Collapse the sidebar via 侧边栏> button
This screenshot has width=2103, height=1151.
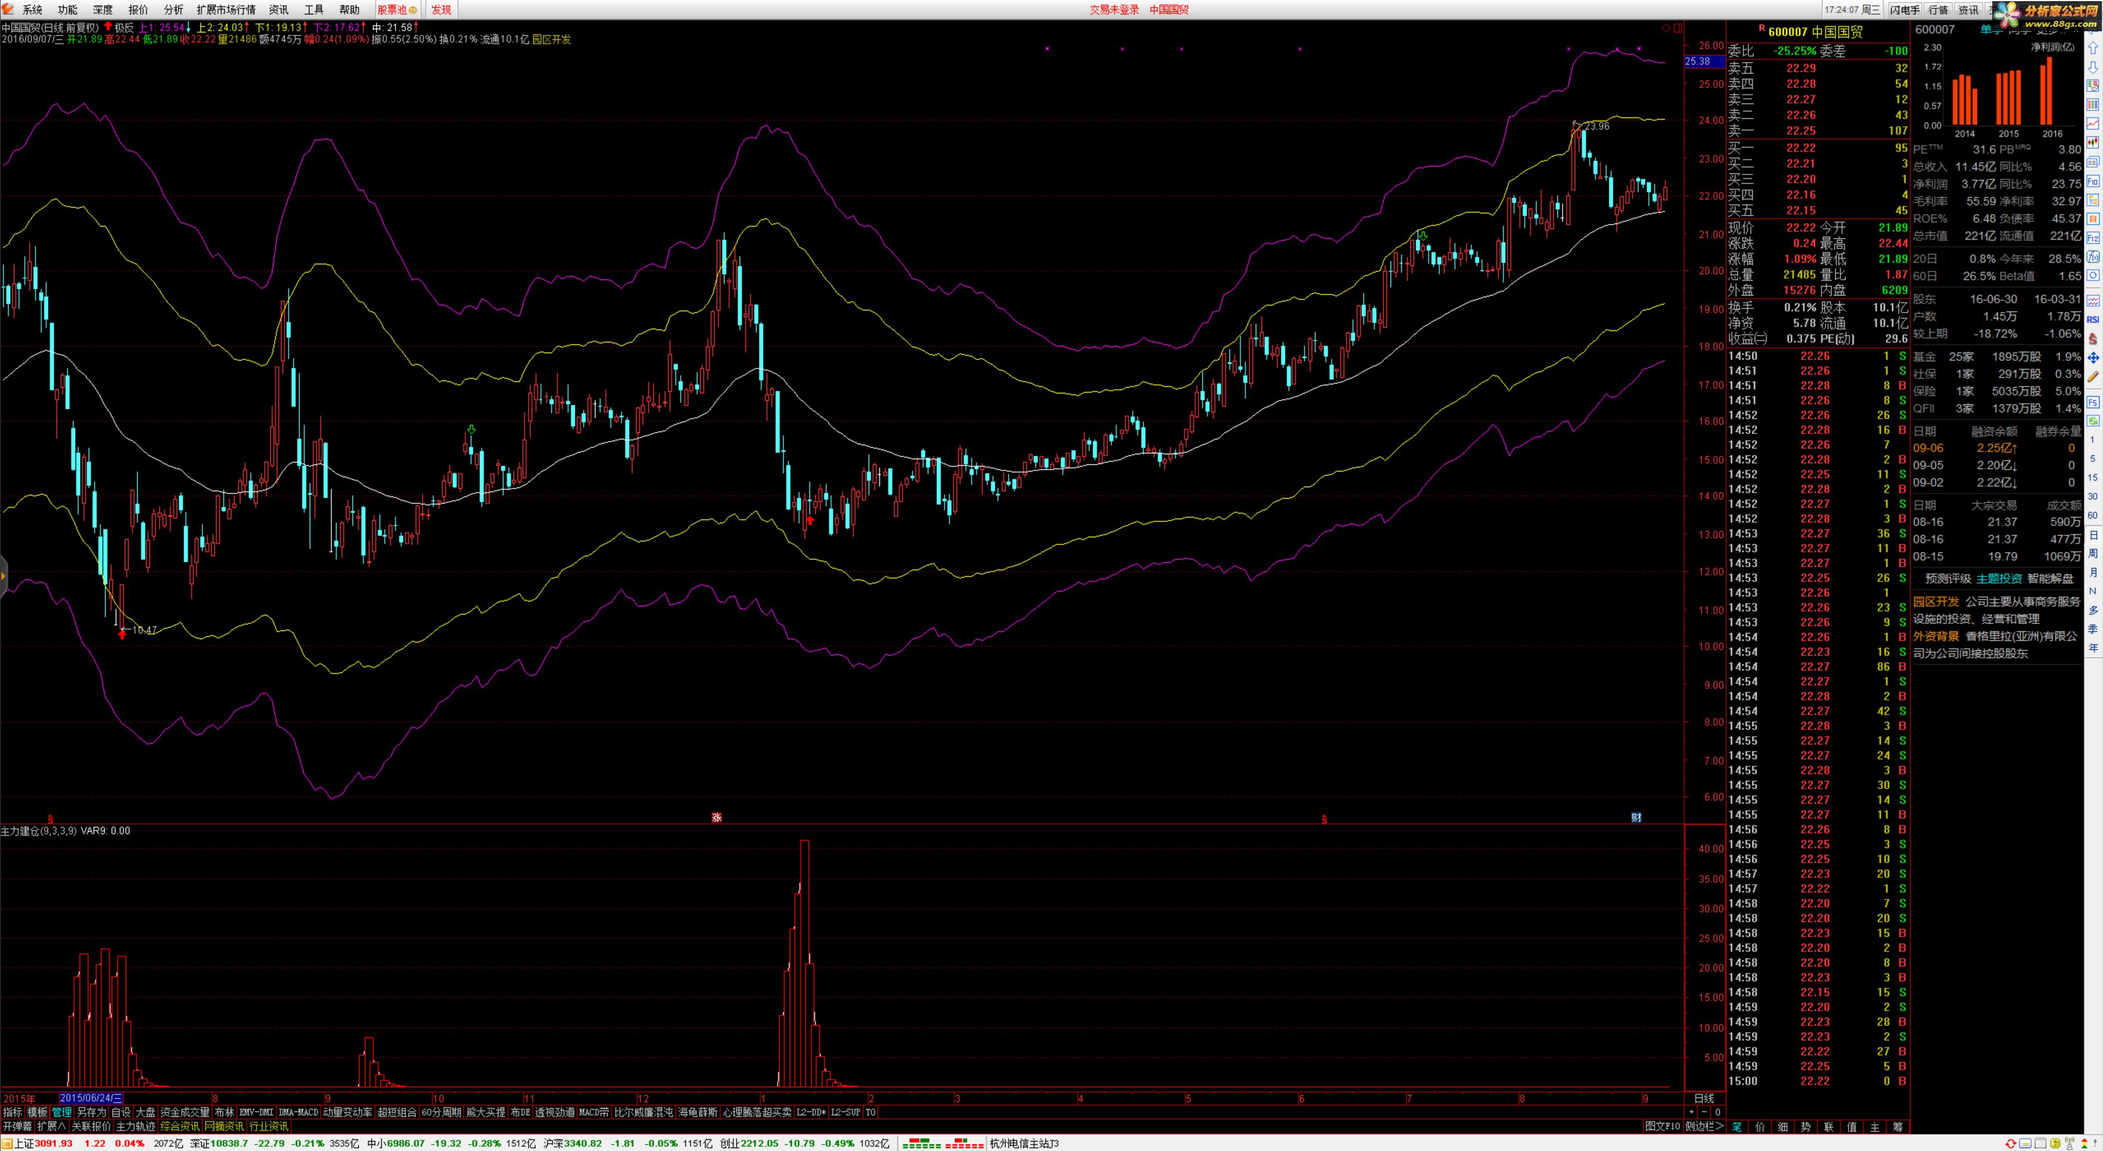[x=1705, y=1126]
